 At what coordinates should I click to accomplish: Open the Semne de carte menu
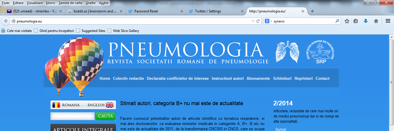(x=71, y=3)
